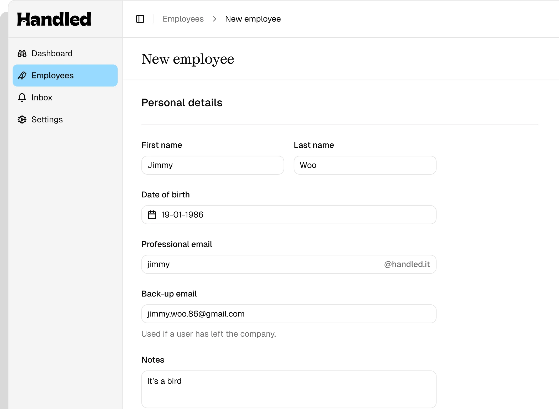Click the gear Settings icon
Image resolution: width=559 pixels, height=409 pixels.
(x=22, y=120)
